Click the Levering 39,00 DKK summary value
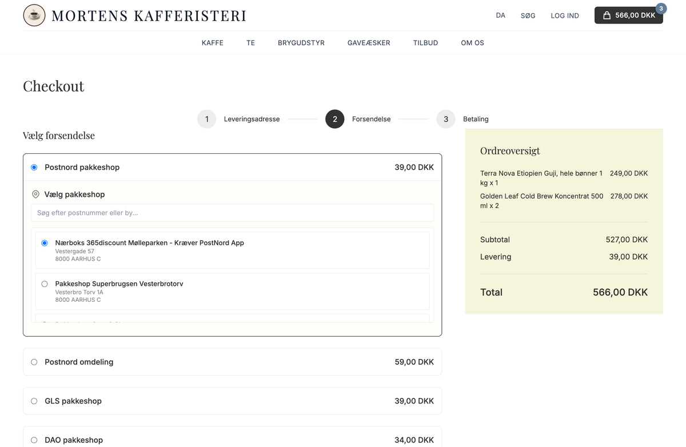Image resolution: width=686 pixels, height=447 pixels. tap(628, 257)
